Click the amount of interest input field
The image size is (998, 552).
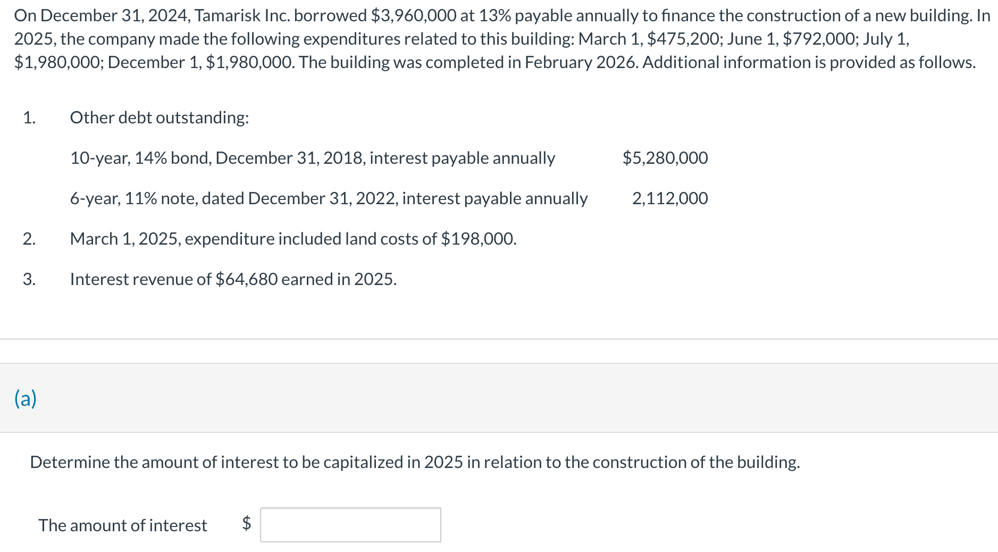(350, 525)
